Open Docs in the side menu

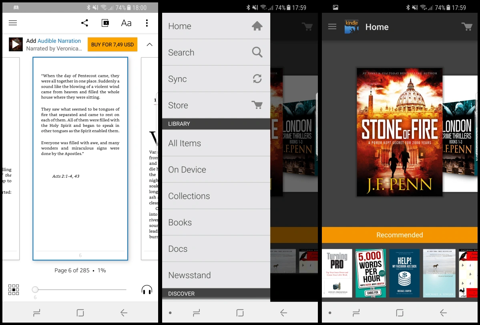click(x=216, y=249)
